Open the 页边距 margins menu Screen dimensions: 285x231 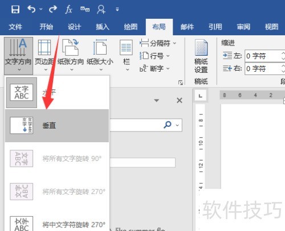(x=44, y=56)
